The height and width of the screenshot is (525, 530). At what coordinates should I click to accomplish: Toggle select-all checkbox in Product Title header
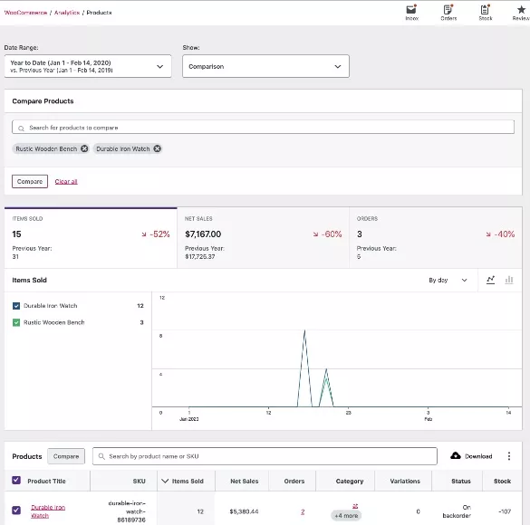(x=16, y=480)
